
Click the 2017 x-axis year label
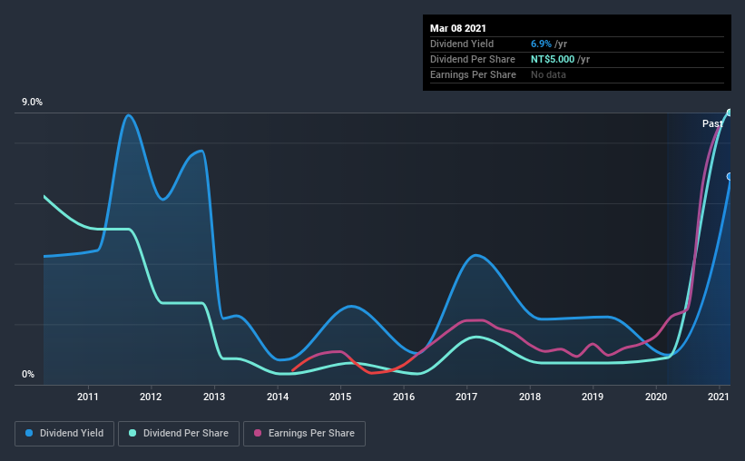click(x=466, y=397)
